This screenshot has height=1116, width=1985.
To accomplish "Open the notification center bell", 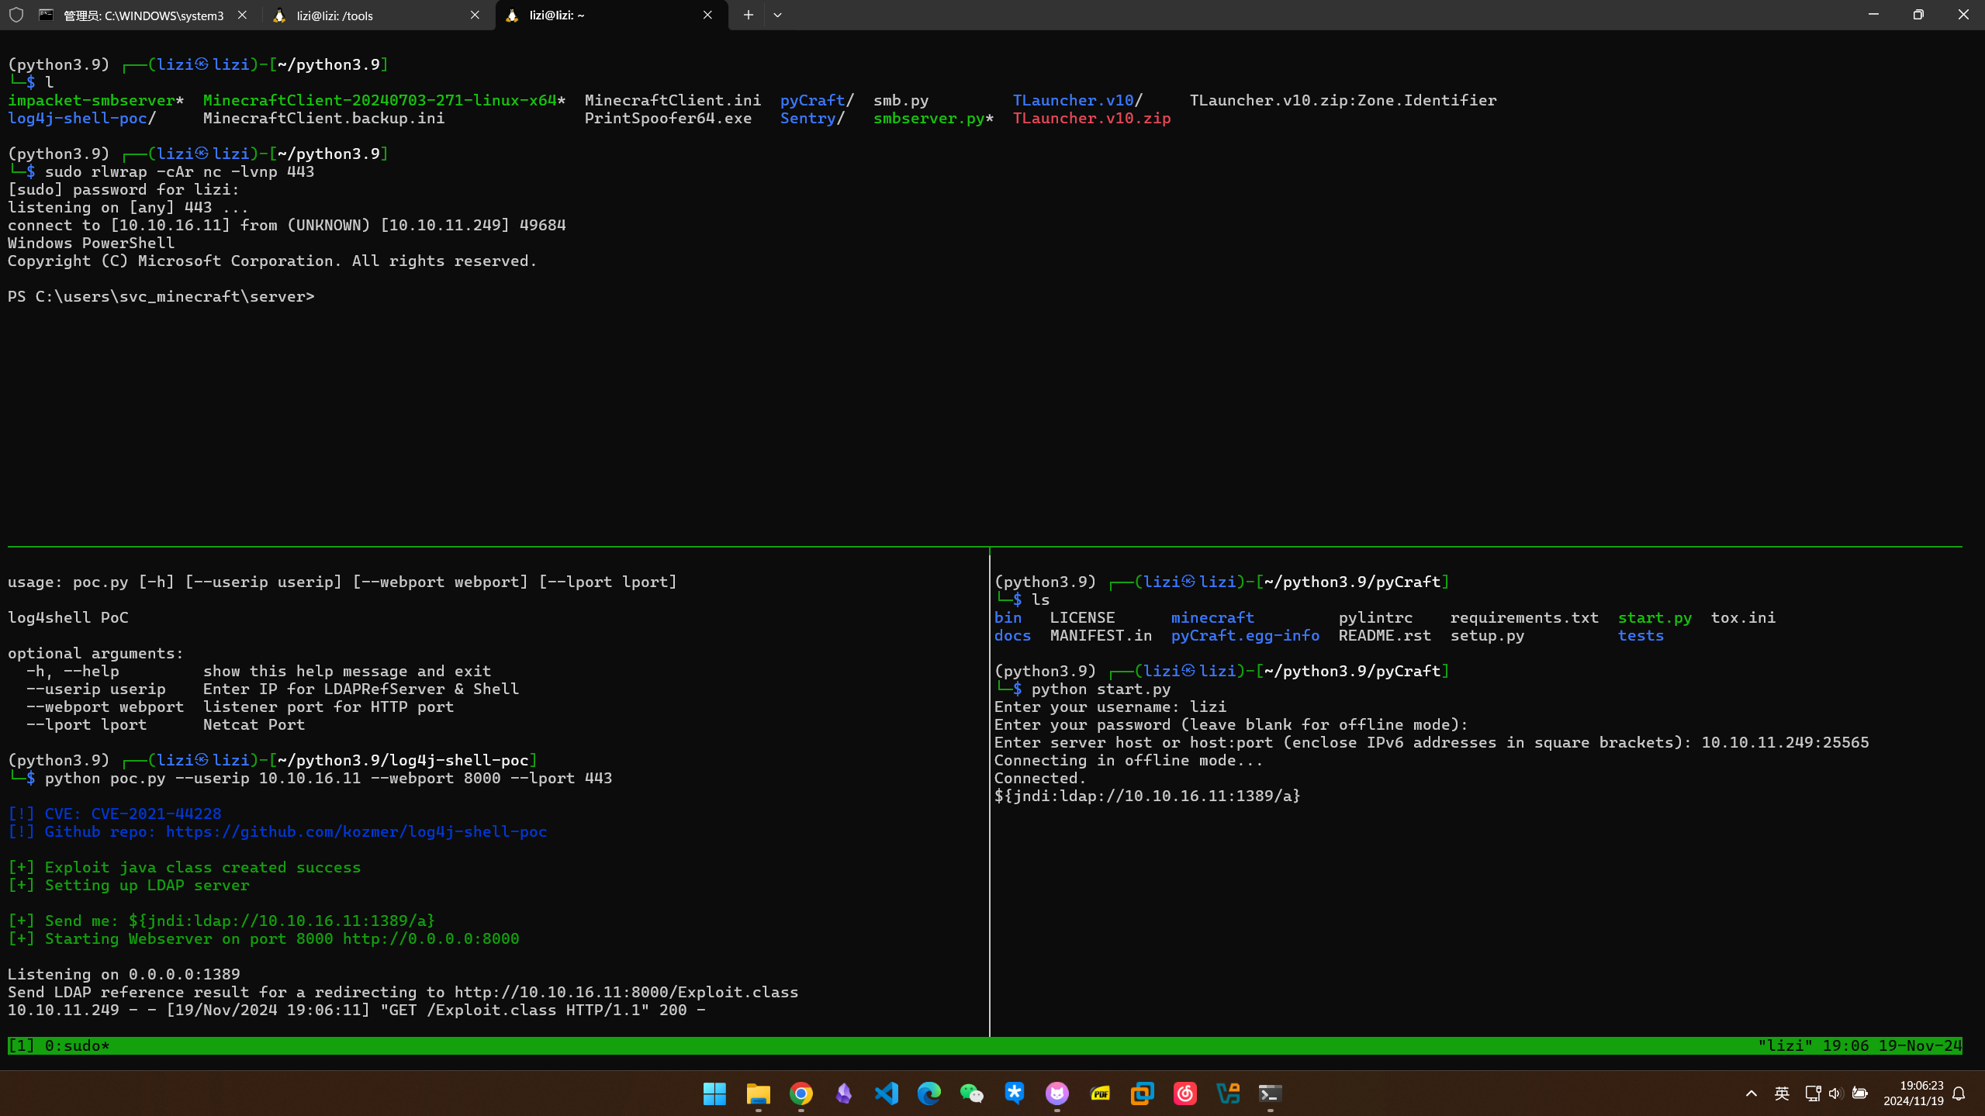I will pos(1959,1094).
